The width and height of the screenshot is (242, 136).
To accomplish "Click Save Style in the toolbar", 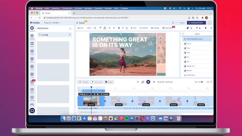I will tap(167, 28).
